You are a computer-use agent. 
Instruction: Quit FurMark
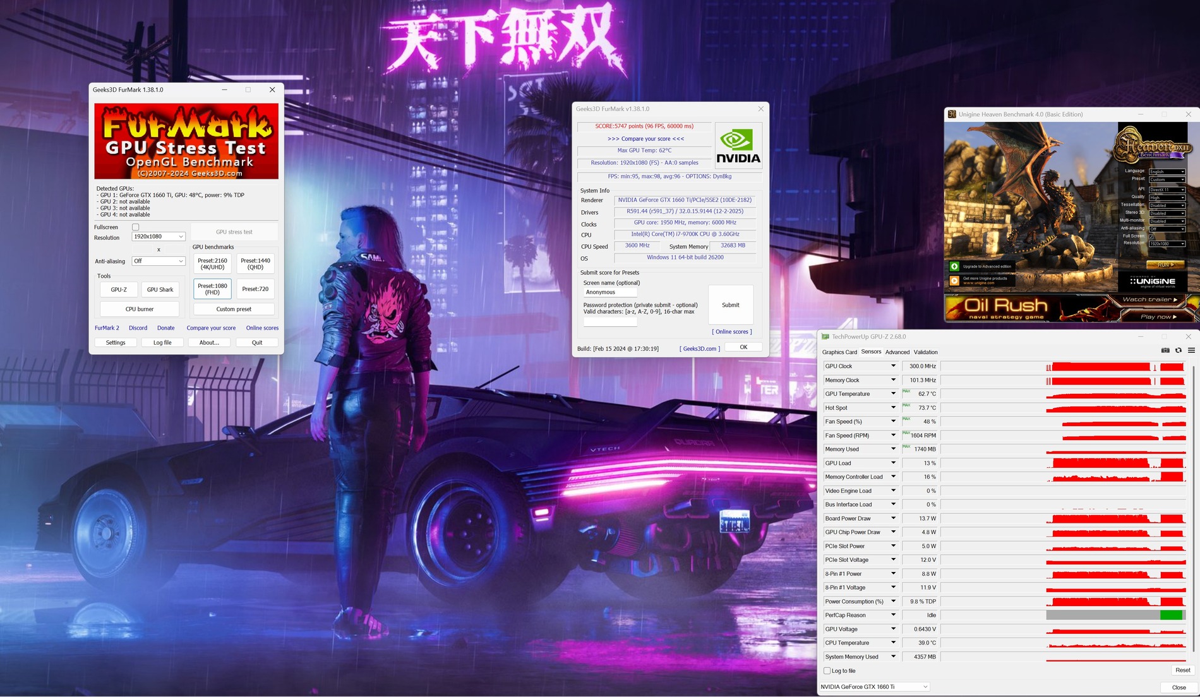click(x=257, y=343)
